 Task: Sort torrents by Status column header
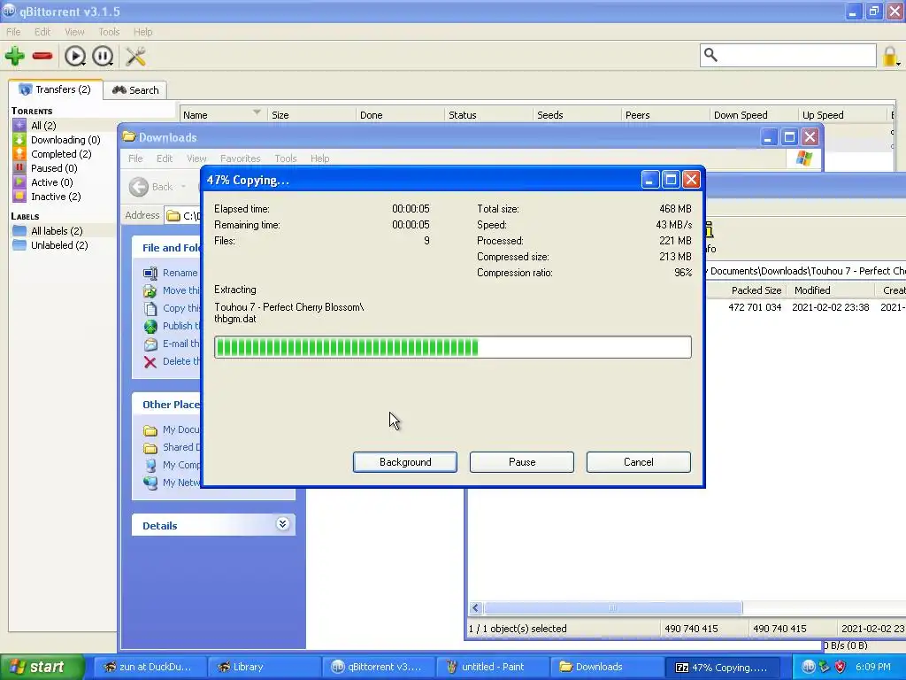[x=488, y=114]
